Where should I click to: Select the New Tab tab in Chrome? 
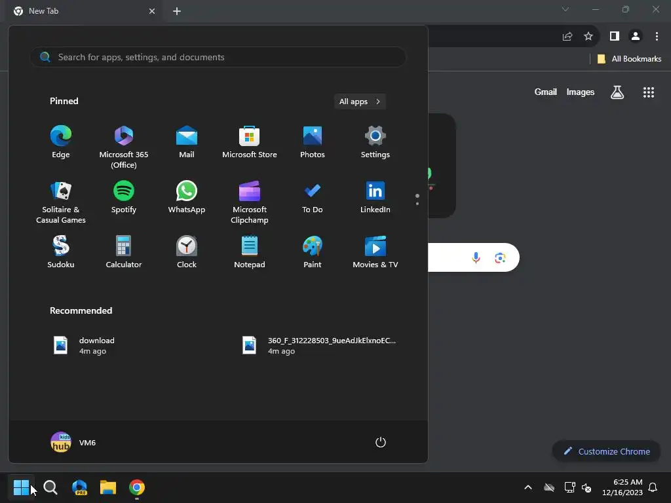(85, 11)
